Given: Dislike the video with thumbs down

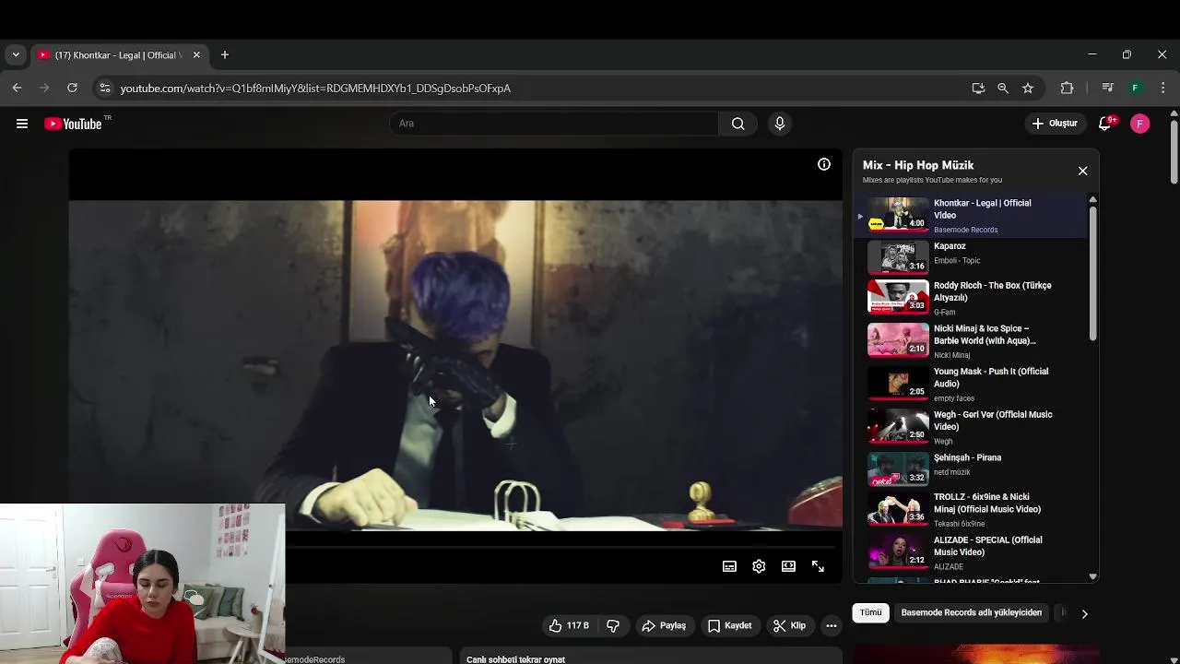Looking at the screenshot, I should 613,625.
